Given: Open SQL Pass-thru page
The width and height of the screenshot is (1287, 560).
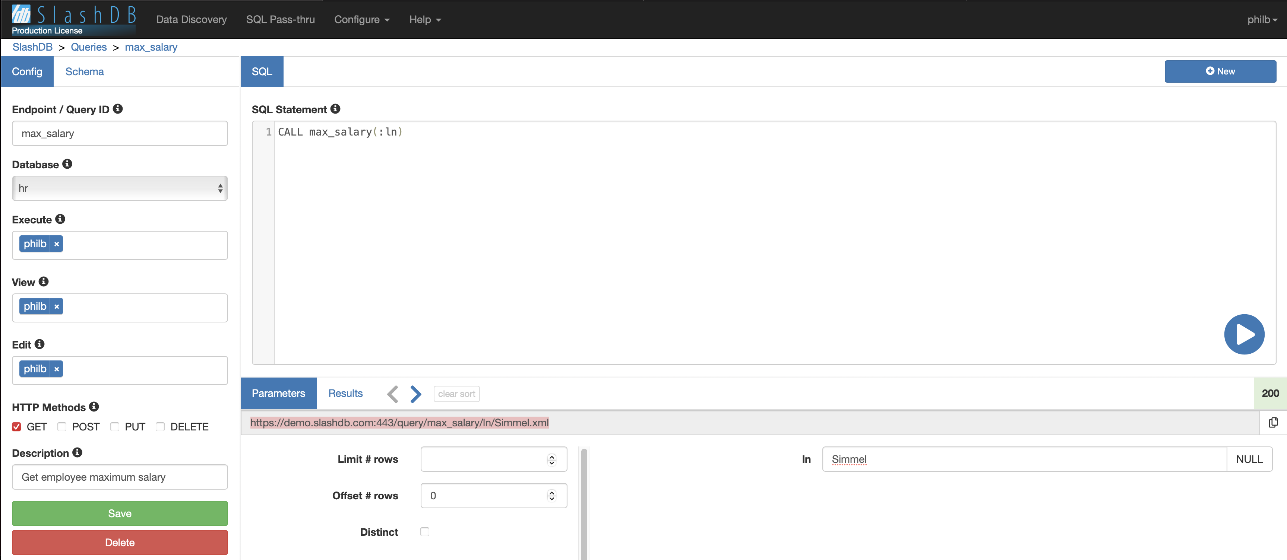Looking at the screenshot, I should click(x=280, y=19).
